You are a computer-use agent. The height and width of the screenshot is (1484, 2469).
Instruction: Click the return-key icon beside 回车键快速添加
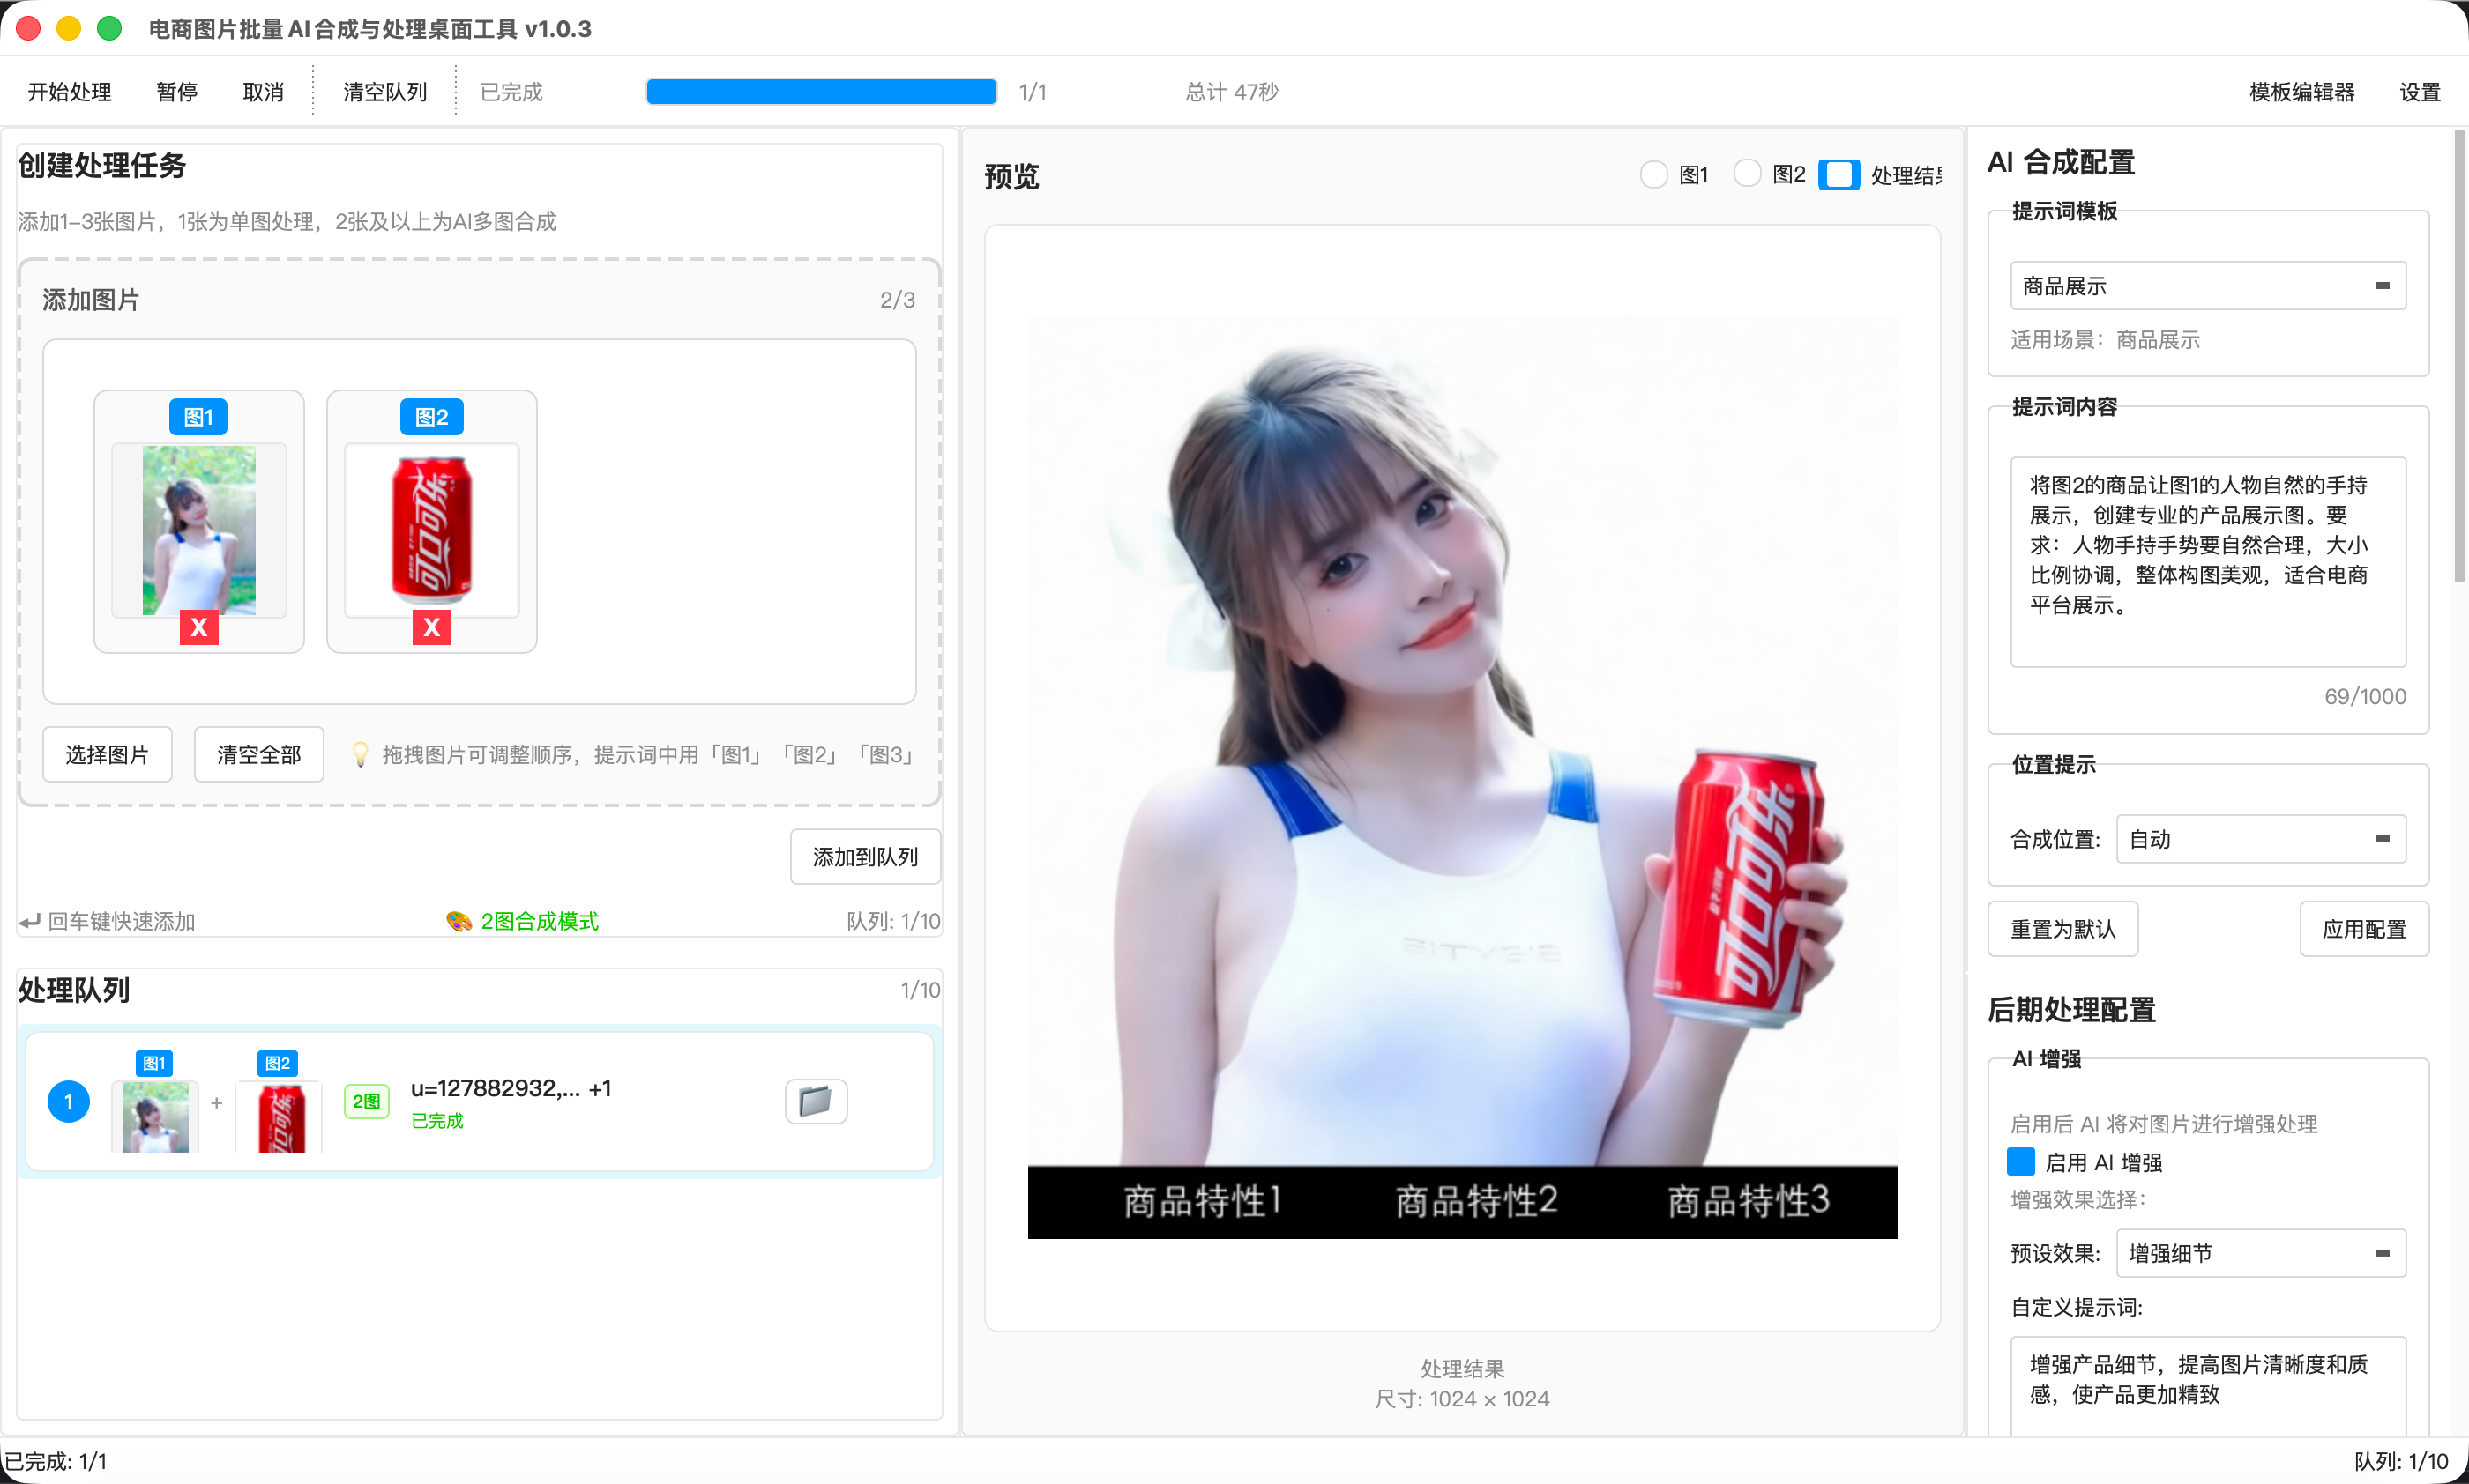(x=30, y=921)
